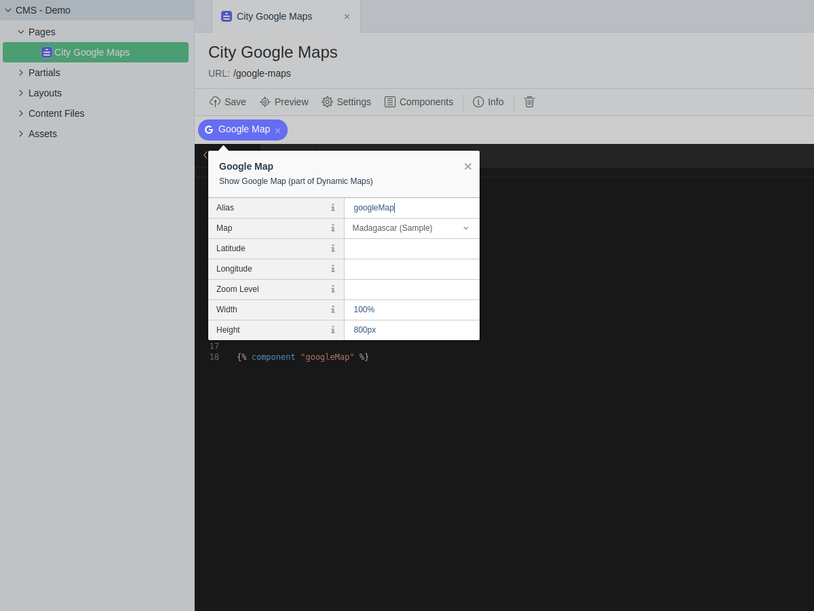Close the Google Map properties popup
Viewport: 814px width, 611px height.
tap(467, 166)
